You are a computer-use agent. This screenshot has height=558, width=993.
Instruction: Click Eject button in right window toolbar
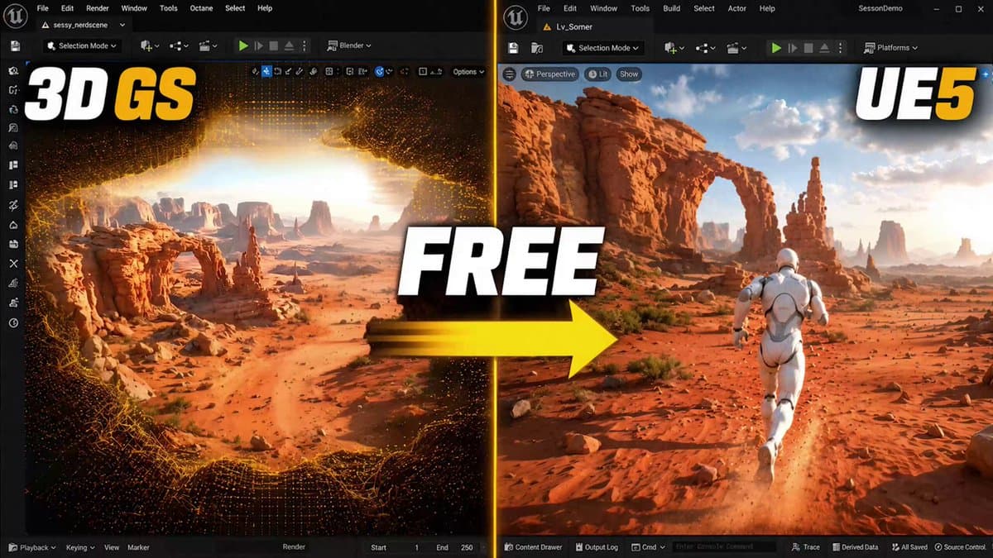pos(823,48)
